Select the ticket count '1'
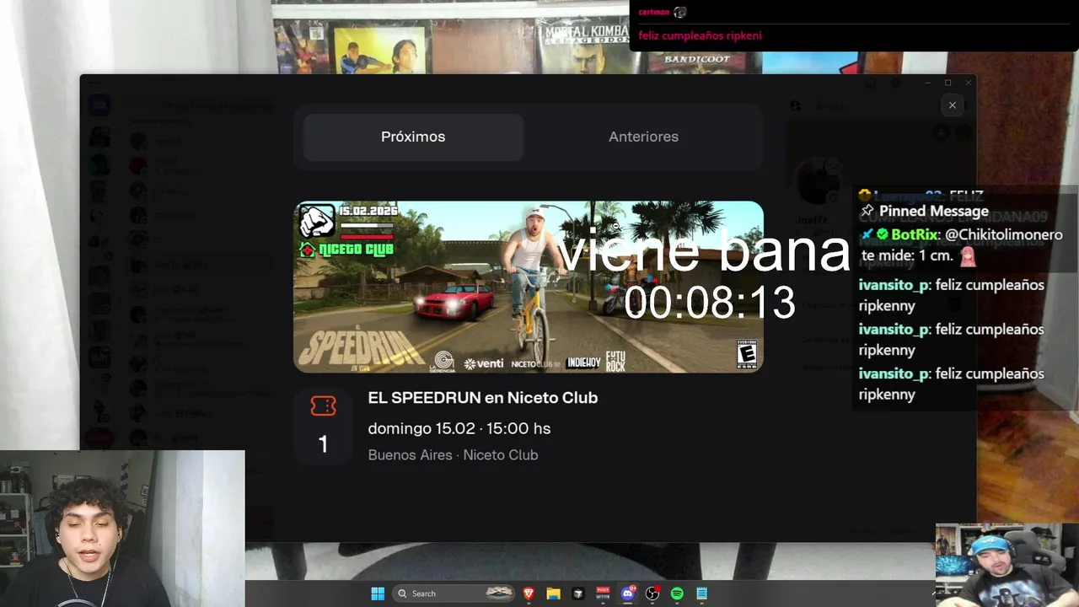The height and width of the screenshot is (607, 1079). 323,444
